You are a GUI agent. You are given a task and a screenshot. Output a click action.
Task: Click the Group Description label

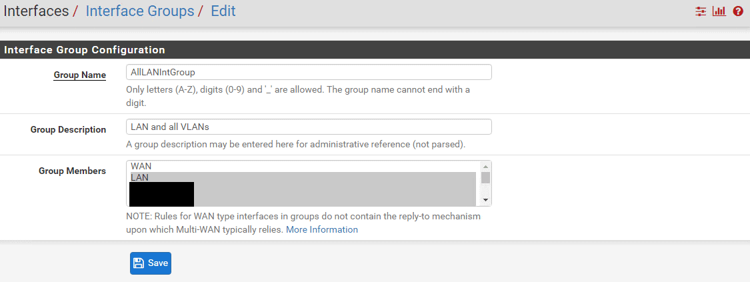69,129
